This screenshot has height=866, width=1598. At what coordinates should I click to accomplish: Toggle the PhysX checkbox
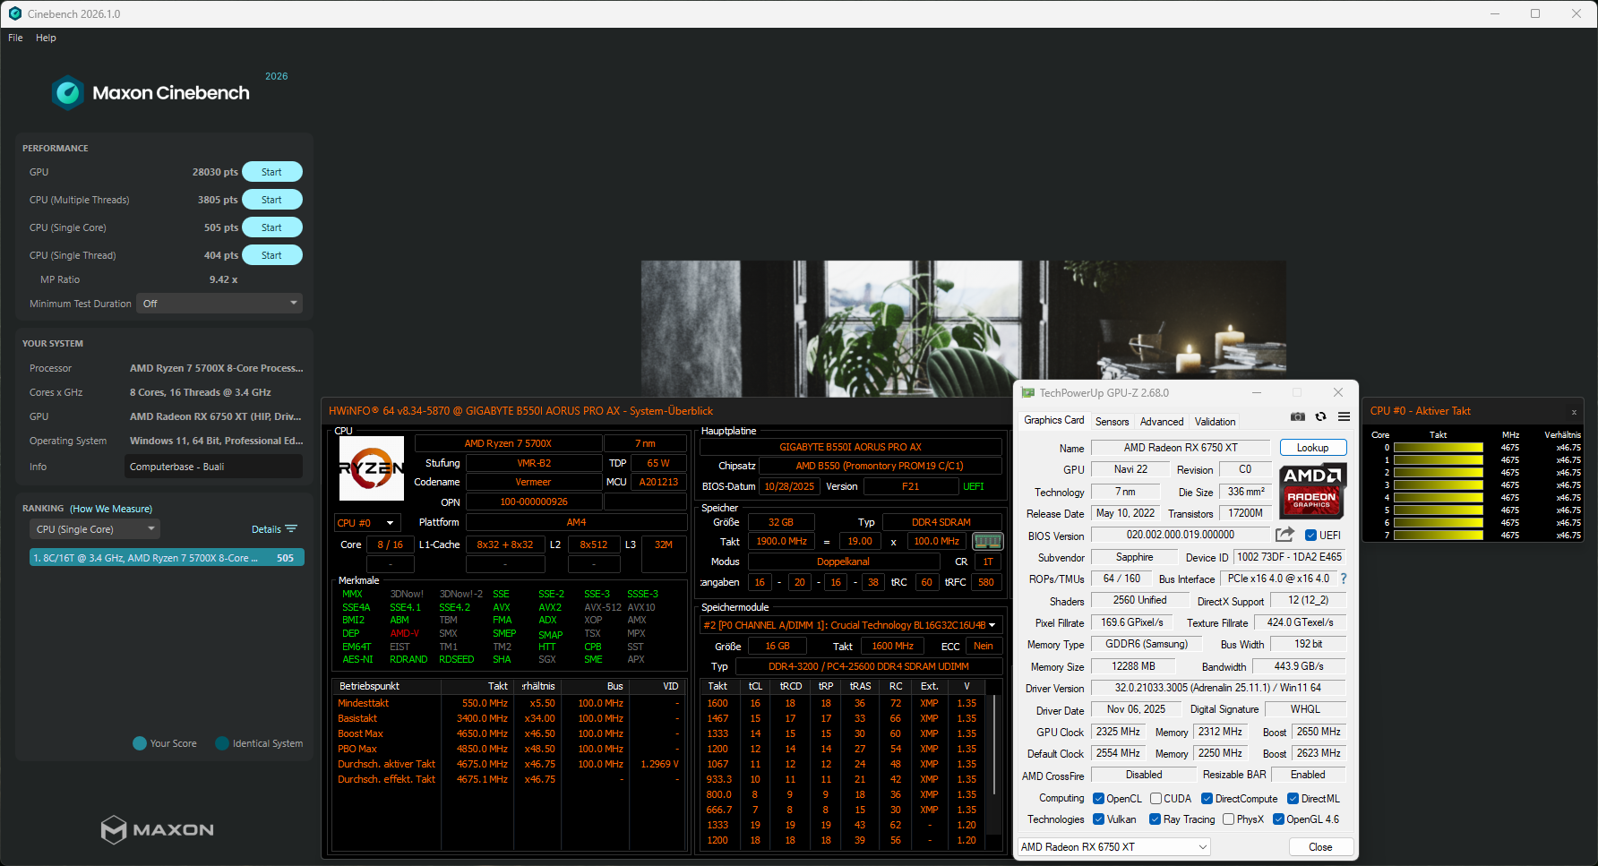[1229, 819]
